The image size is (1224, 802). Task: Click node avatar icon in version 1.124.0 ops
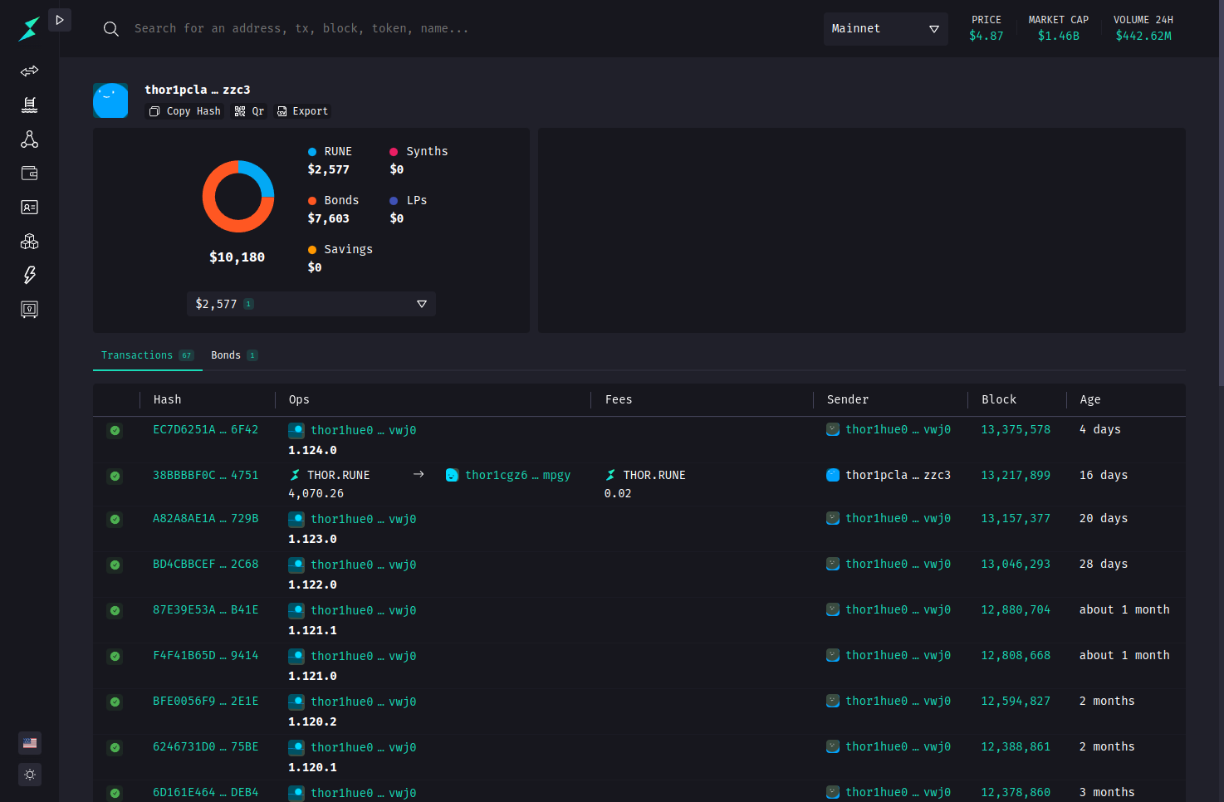point(296,430)
